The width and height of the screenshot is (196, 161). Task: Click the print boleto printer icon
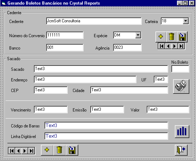point(181,86)
